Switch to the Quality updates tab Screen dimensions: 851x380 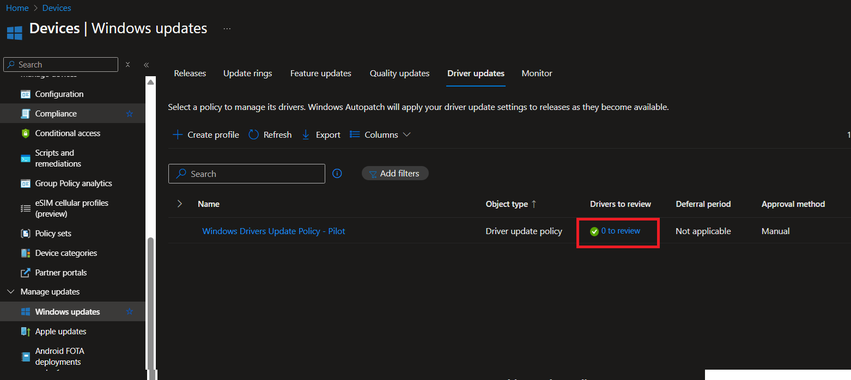(399, 73)
